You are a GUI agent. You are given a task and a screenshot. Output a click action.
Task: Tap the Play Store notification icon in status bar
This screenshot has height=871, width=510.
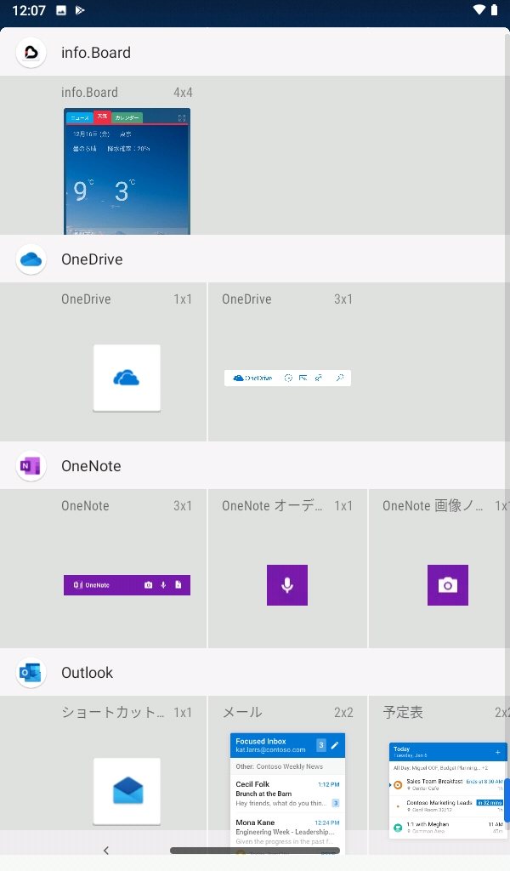pos(80,10)
